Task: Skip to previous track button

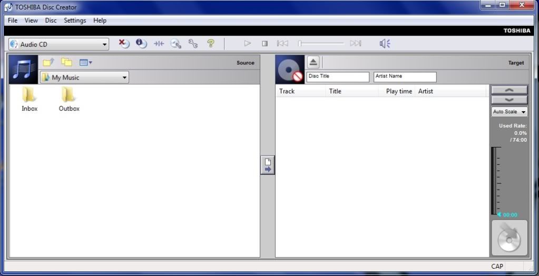Action: [x=282, y=43]
